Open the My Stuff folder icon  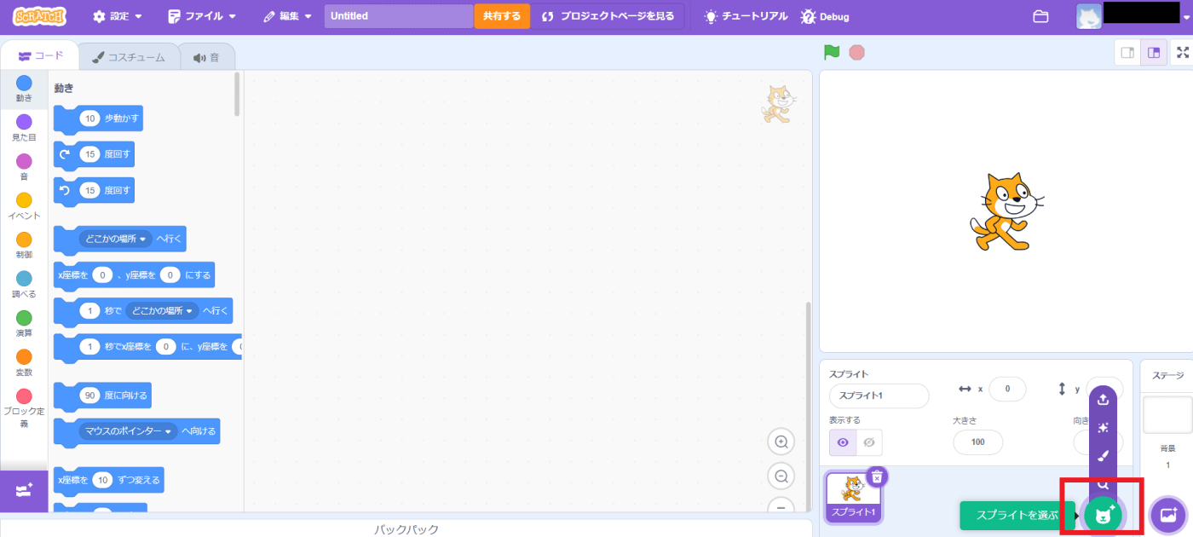click(1040, 16)
